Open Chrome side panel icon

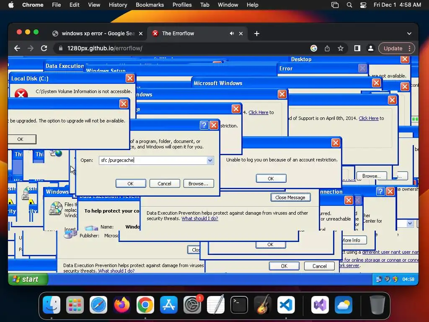point(357,49)
